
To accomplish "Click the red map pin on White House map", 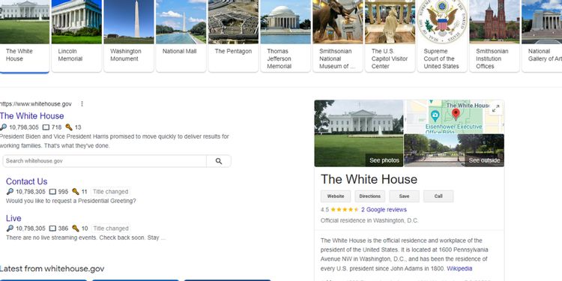I will 456,114.
